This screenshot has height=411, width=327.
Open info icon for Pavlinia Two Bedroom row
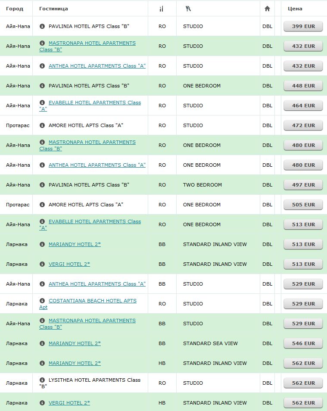(42, 184)
